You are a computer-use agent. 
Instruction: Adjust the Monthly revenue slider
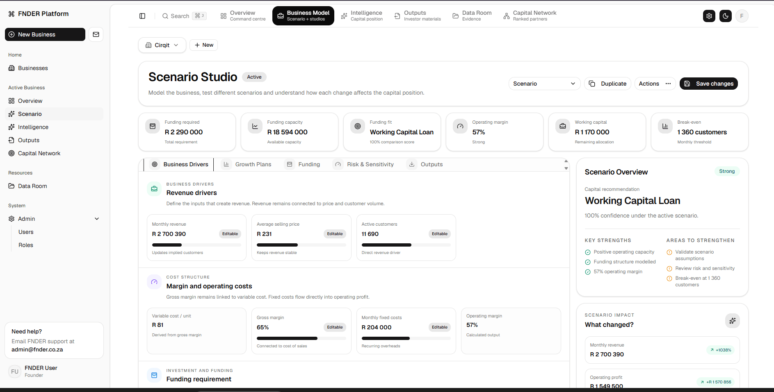[196, 245]
